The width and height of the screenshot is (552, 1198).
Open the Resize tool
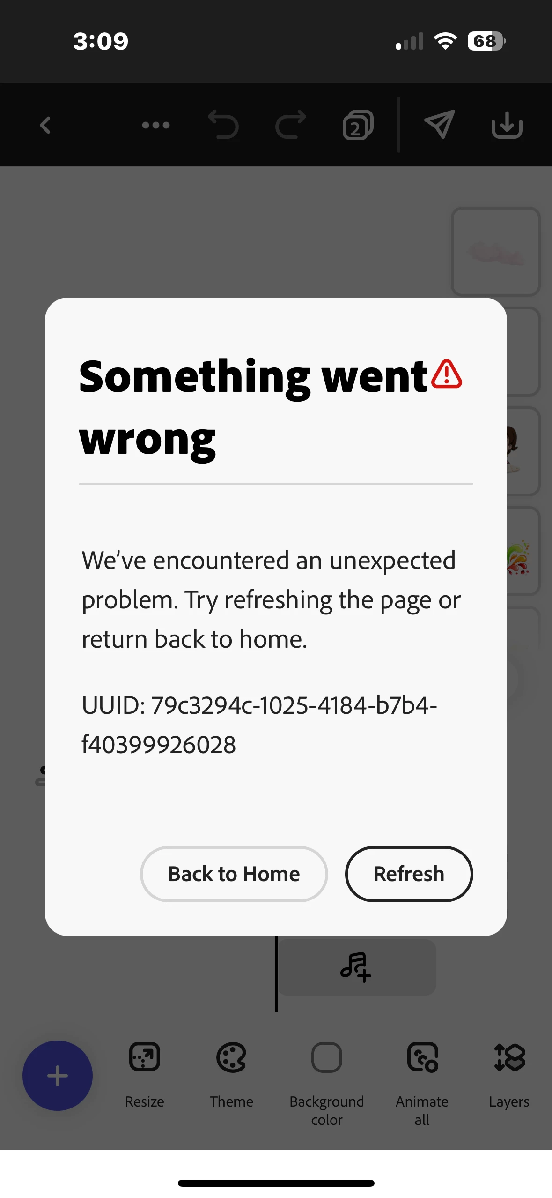pos(145,1074)
